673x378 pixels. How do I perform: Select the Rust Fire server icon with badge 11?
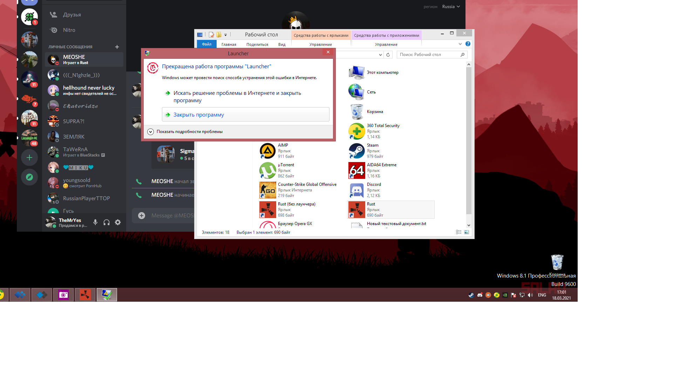tap(29, 118)
